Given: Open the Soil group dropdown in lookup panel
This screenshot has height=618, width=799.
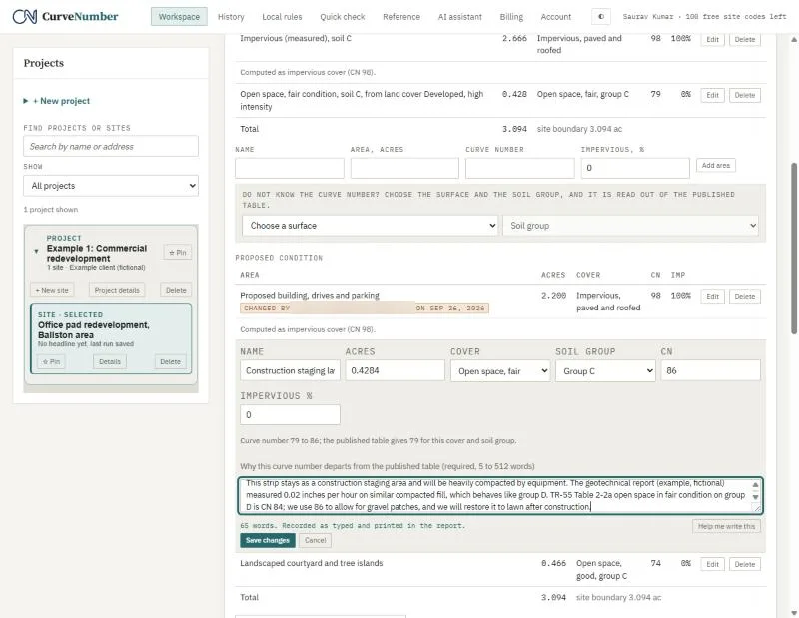Looking at the screenshot, I should [x=630, y=226].
